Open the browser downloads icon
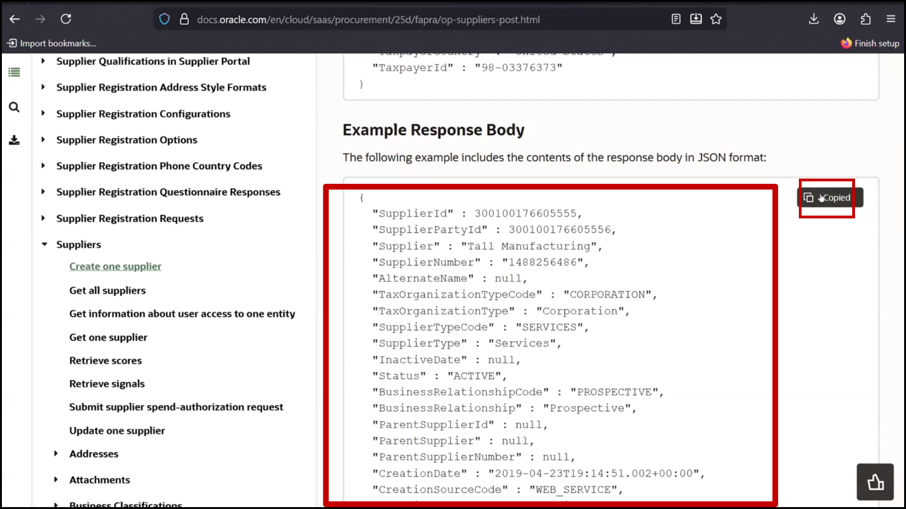 [x=814, y=19]
